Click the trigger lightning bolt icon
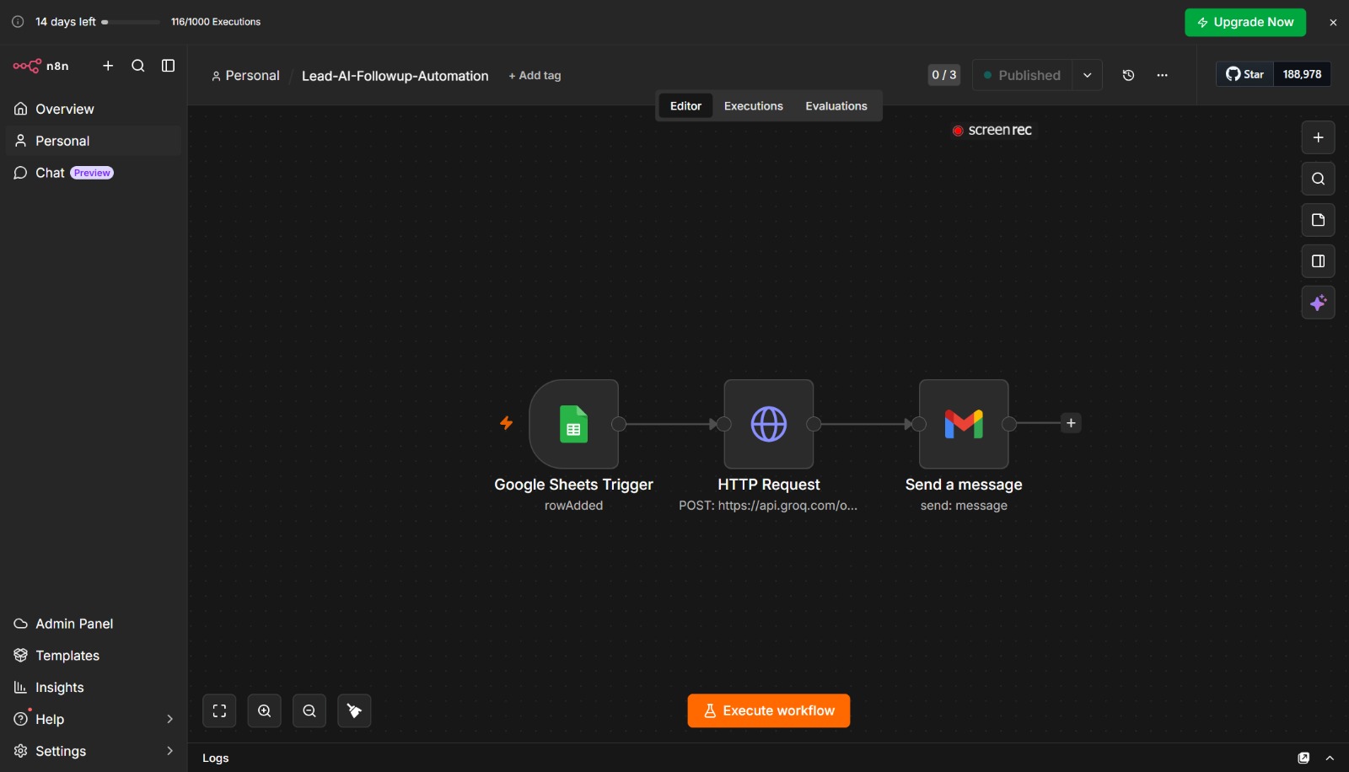This screenshot has width=1349, height=772. pyautogui.click(x=506, y=423)
